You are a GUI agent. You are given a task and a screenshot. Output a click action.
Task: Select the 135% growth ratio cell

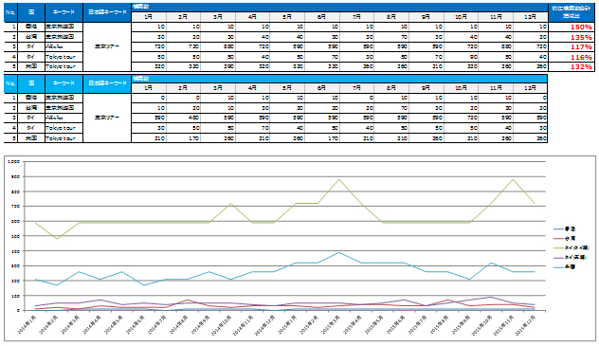click(571, 37)
